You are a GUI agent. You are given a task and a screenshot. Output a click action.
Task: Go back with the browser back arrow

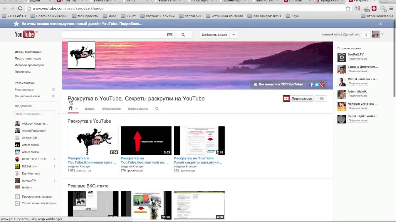point(5,8)
